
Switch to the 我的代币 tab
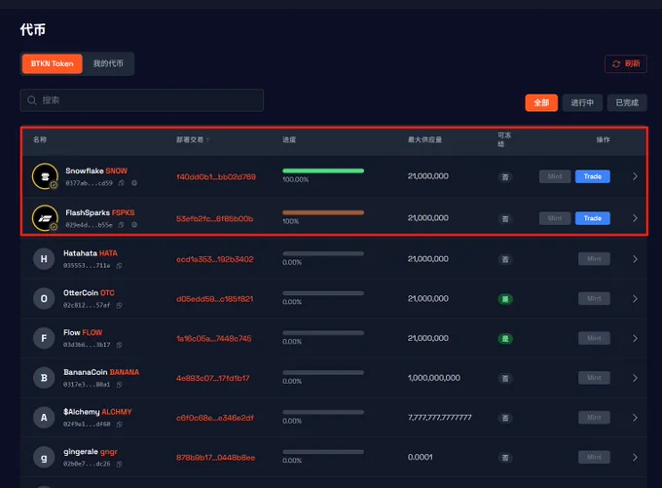coord(108,63)
